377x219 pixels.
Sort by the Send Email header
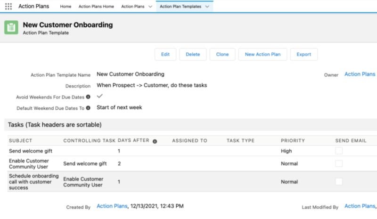[x=351, y=141]
